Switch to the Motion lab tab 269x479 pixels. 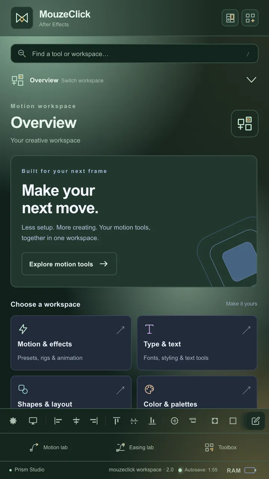click(49, 447)
